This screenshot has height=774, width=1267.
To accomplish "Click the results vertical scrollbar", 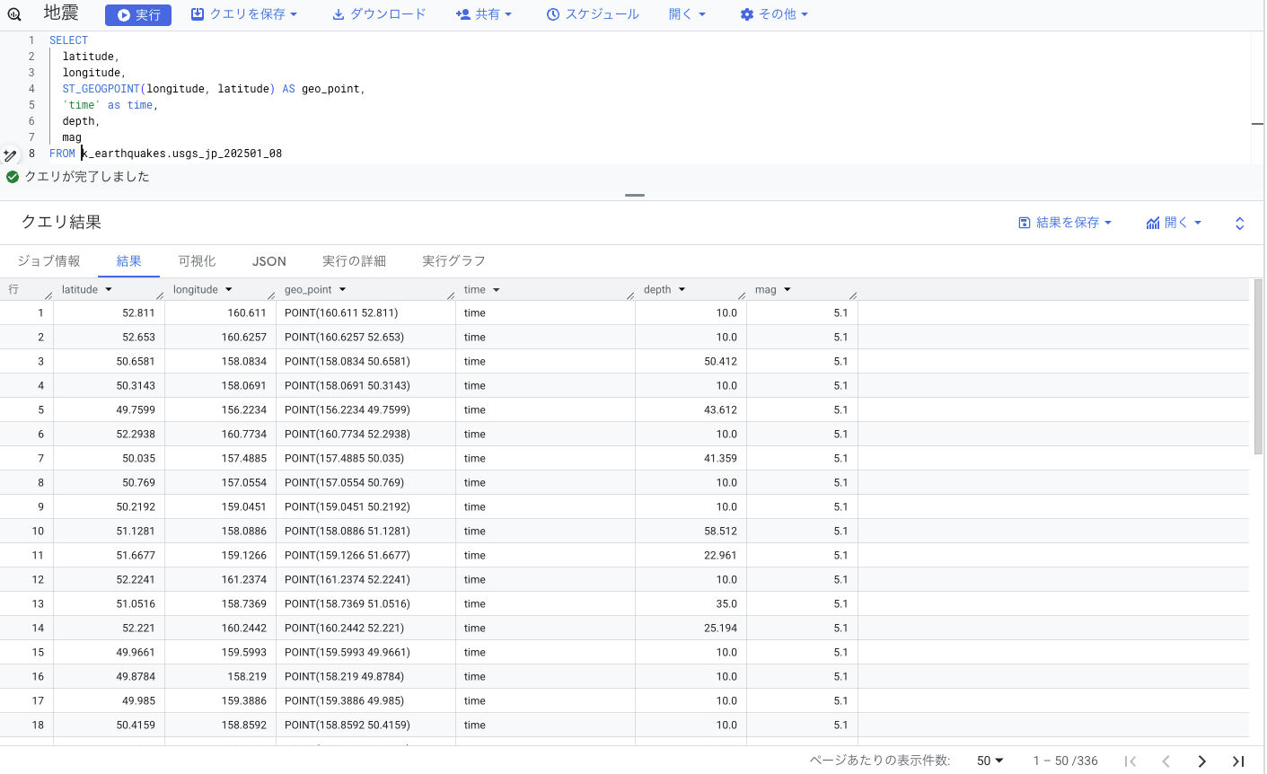I will (x=1258, y=366).
